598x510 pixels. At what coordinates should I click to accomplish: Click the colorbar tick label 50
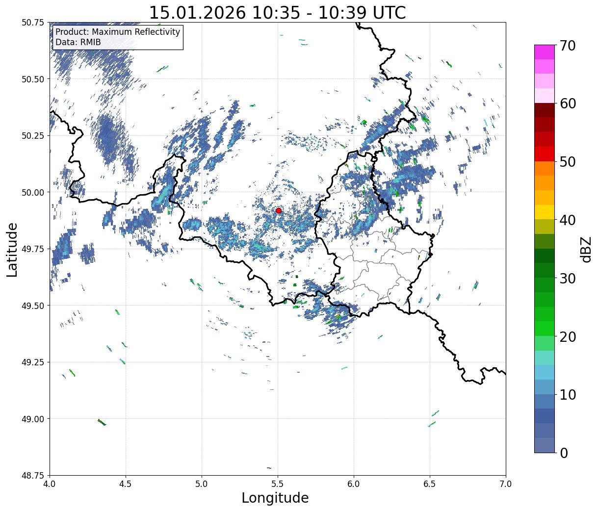[567, 162]
